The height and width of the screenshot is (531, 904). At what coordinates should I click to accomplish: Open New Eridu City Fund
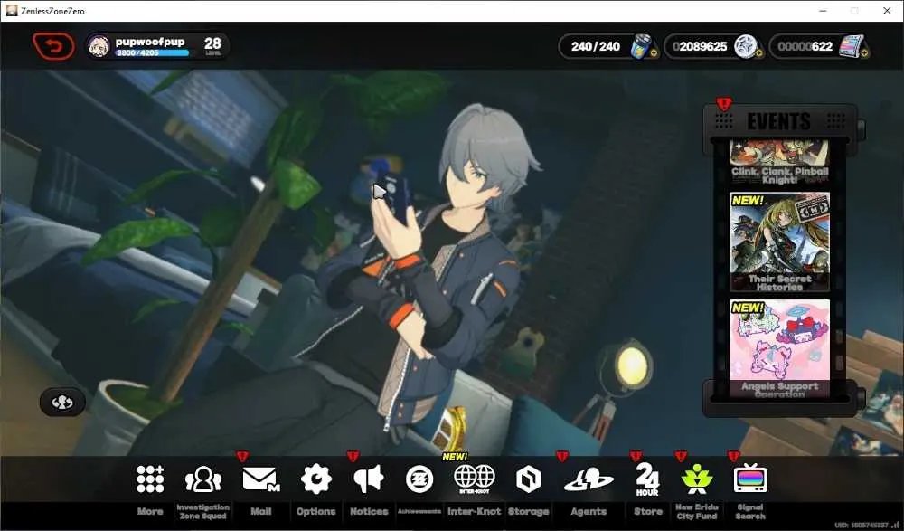[x=696, y=479]
